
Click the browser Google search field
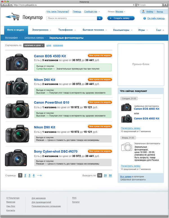150,5
